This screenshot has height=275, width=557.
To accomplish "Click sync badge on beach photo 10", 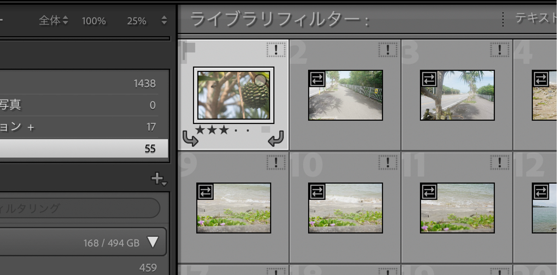I will pyautogui.click(x=317, y=191).
